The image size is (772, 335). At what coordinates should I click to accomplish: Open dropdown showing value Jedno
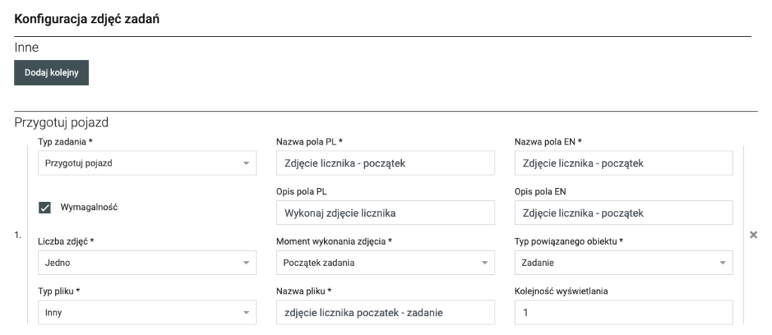pyautogui.click(x=136, y=263)
